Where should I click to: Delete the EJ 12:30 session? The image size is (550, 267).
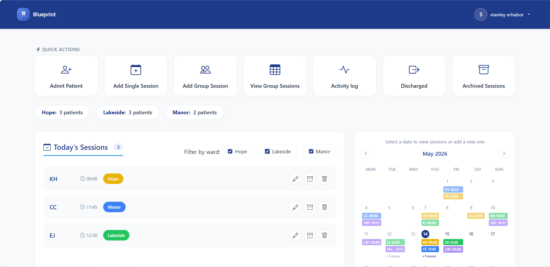(x=324, y=236)
